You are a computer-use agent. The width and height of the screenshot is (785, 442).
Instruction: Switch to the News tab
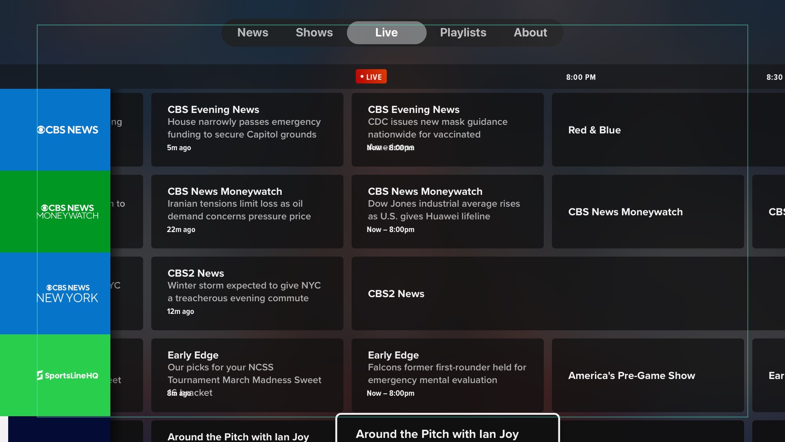point(253,32)
